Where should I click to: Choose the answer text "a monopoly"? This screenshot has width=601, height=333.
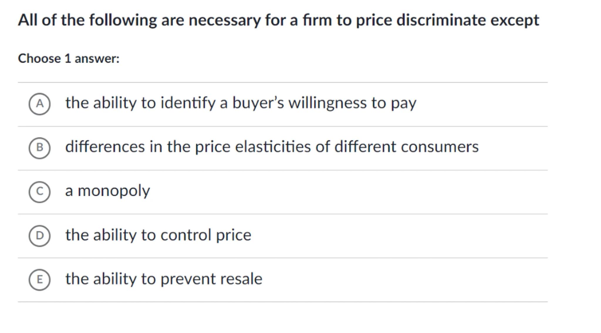click(x=107, y=191)
